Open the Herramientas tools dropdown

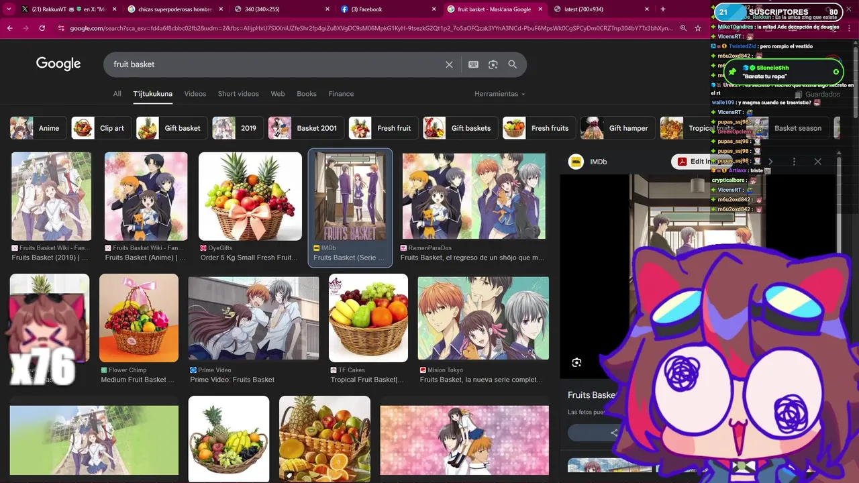point(499,94)
